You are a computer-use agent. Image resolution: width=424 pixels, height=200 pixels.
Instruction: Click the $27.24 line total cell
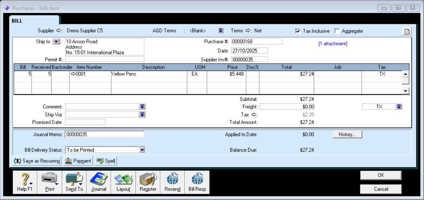286,74
